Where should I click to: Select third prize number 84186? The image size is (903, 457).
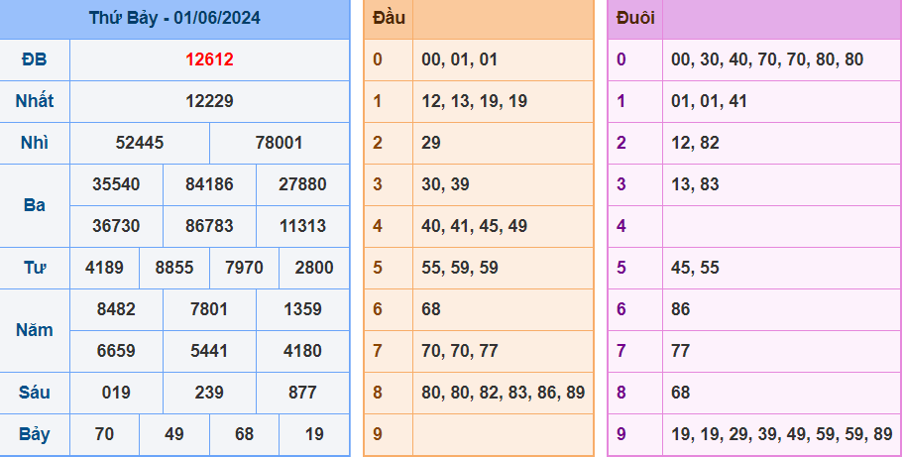tap(209, 183)
